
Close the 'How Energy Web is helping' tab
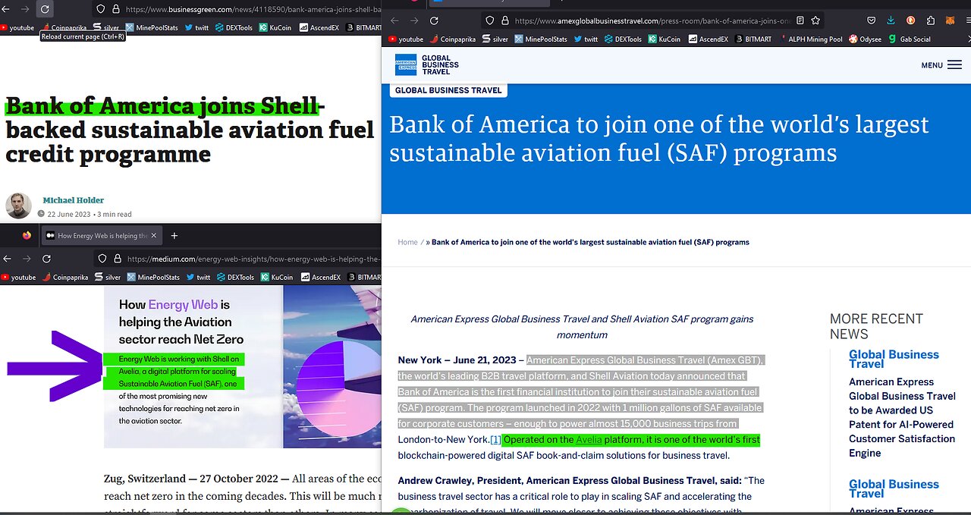coord(154,235)
